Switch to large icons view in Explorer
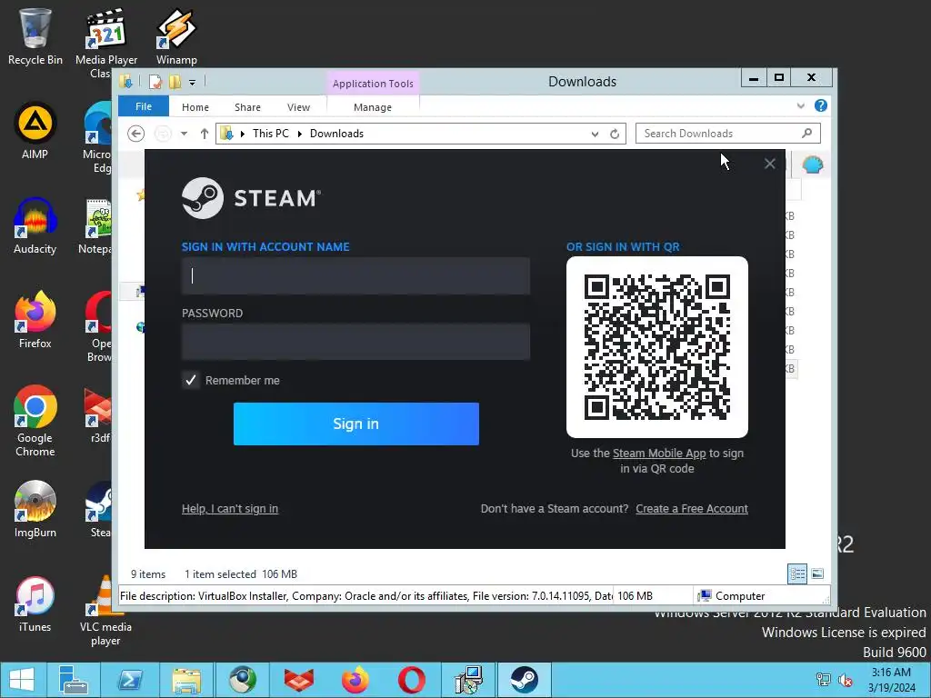The image size is (931, 698). point(817,573)
